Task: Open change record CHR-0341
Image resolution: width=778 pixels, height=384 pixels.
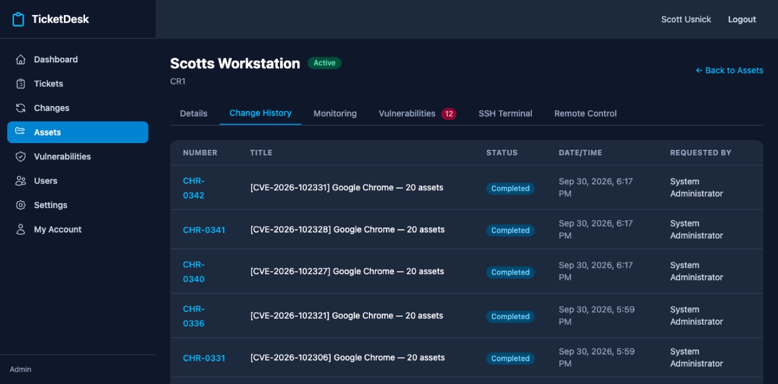Action: [204, 230]
